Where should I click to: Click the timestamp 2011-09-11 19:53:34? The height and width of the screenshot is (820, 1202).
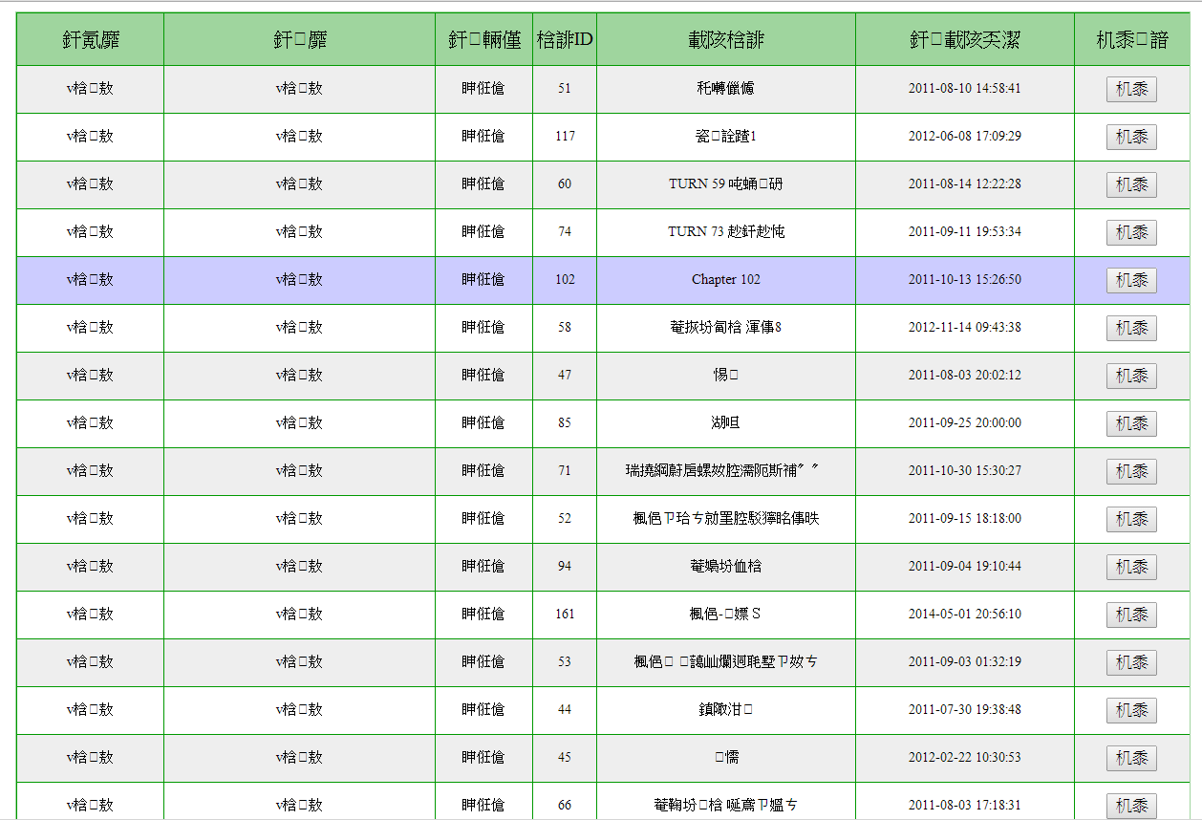point(964,232)
